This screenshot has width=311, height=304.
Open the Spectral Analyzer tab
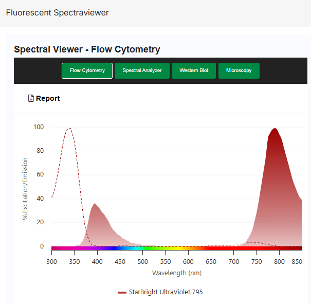tap(142, 70)
